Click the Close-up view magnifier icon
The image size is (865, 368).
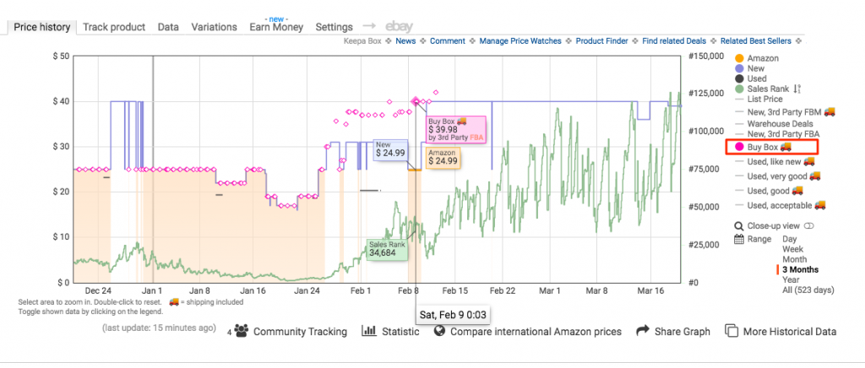pyautogui.click(x=740, y=226)
